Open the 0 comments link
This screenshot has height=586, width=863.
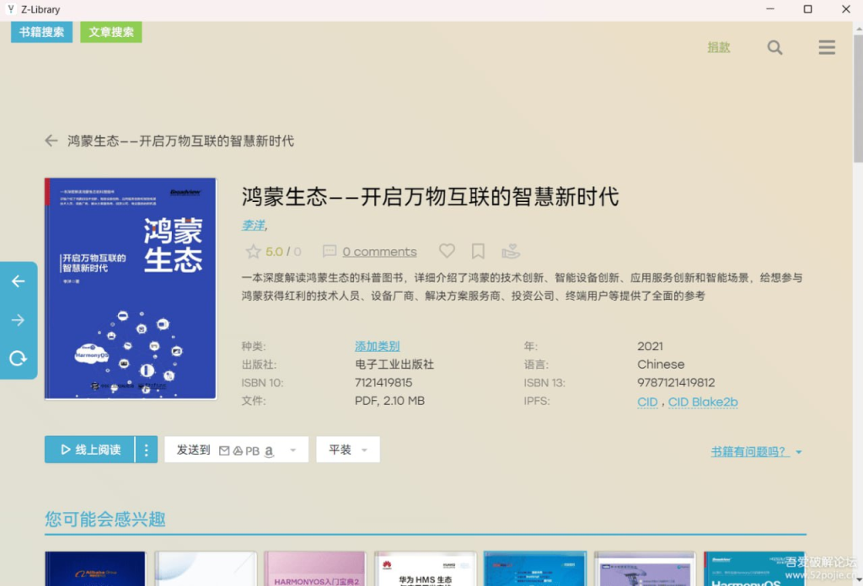click(x=379, y=252)
